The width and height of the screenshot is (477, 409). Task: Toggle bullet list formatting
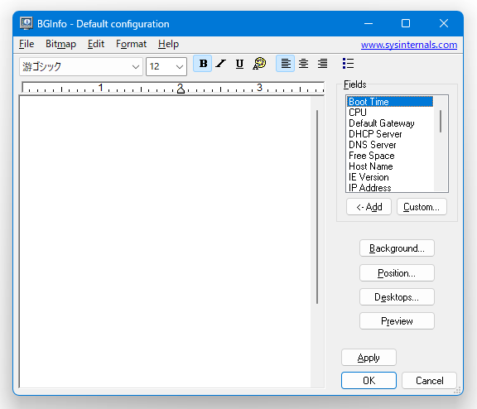tap(348, 64)
